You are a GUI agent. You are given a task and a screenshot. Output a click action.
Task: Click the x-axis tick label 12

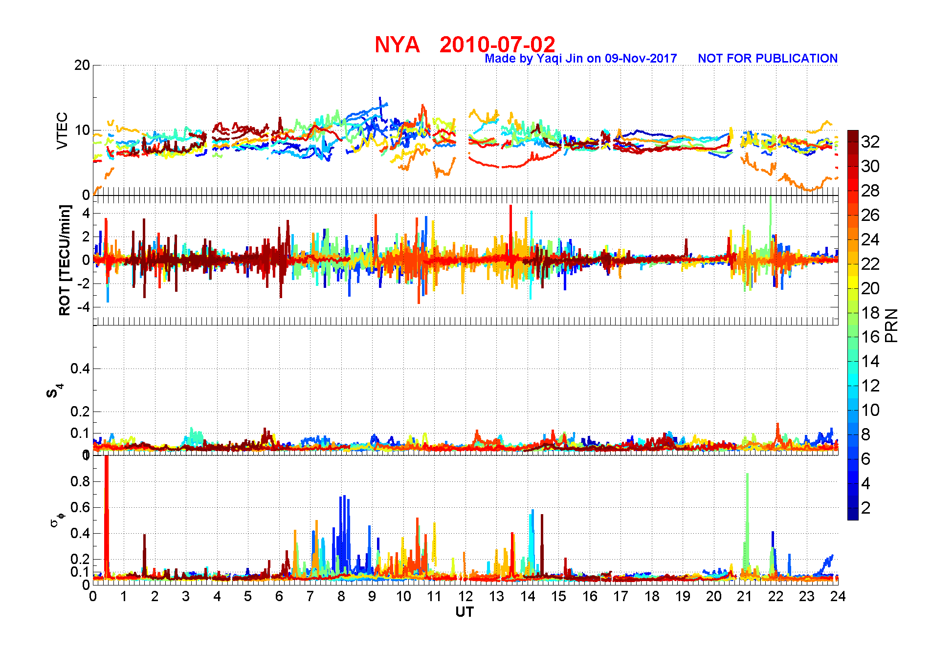point(465,597)
